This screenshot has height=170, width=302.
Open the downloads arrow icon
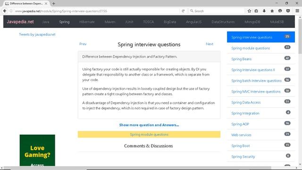264,11
